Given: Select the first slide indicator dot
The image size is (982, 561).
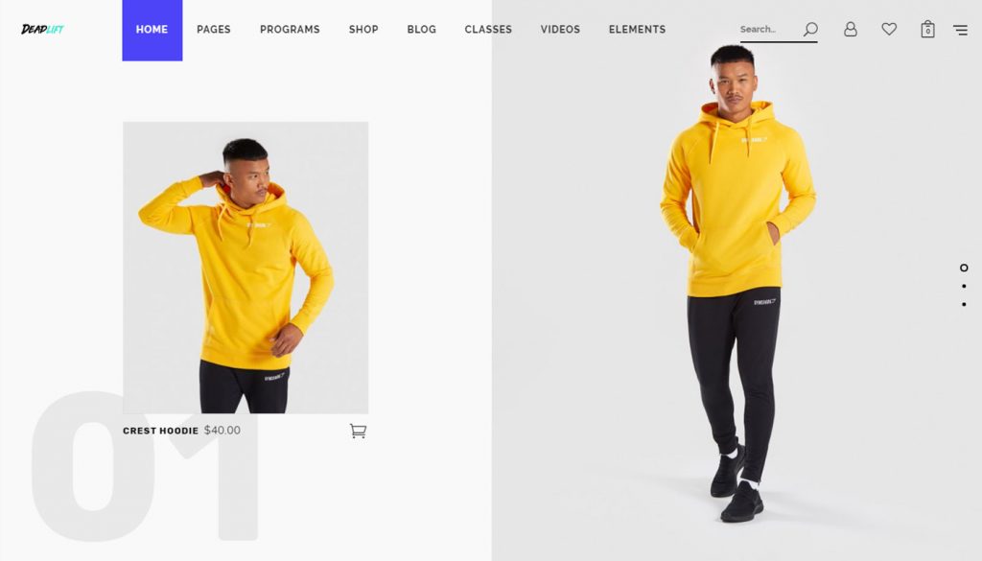Looking at the screenshot, I should (964, 268).
